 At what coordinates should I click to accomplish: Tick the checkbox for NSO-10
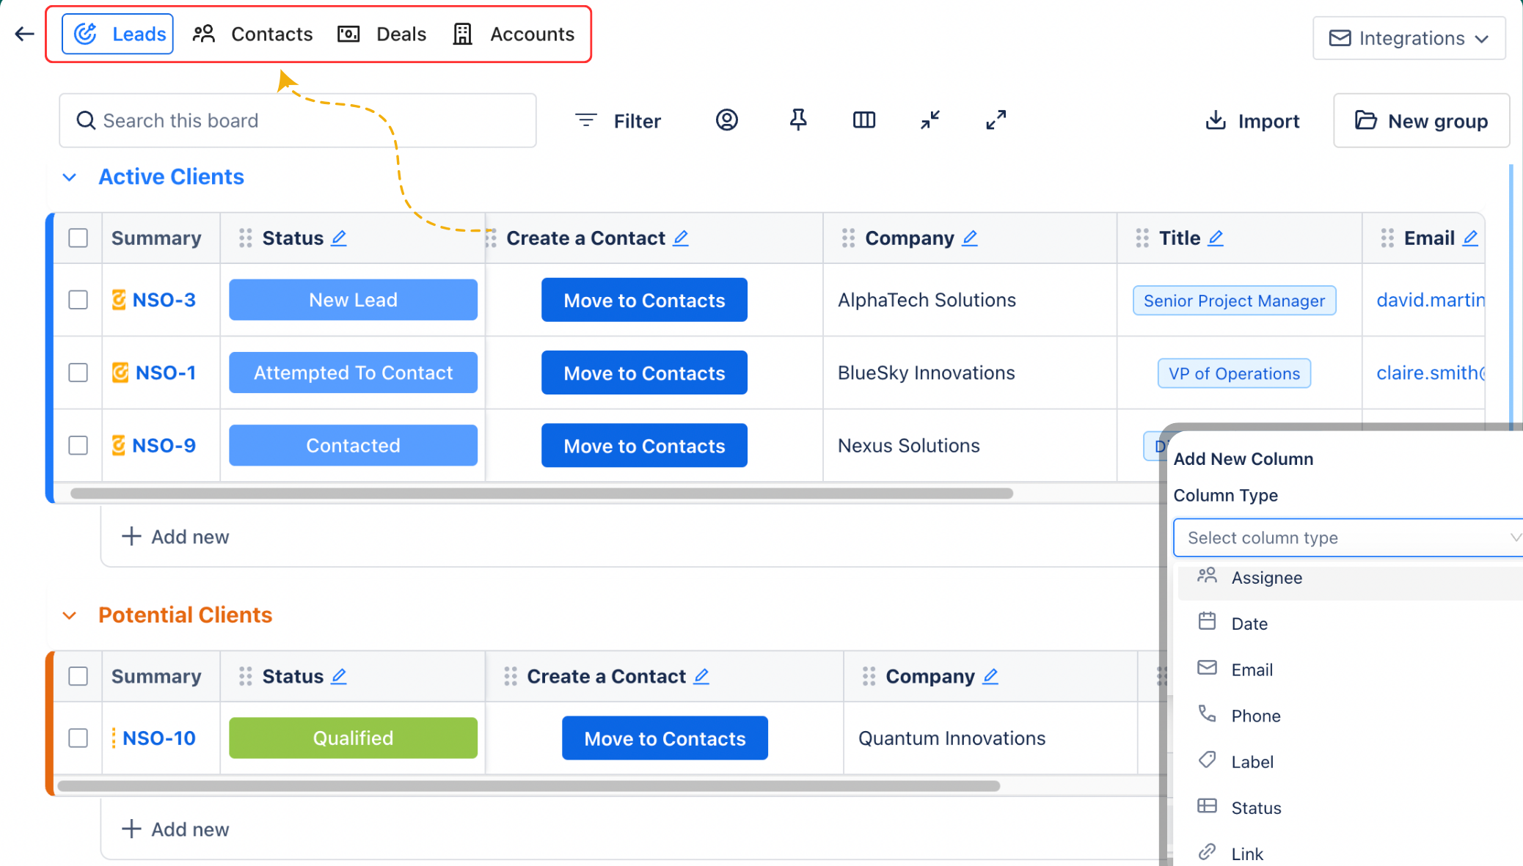click(x=78, y=738)
